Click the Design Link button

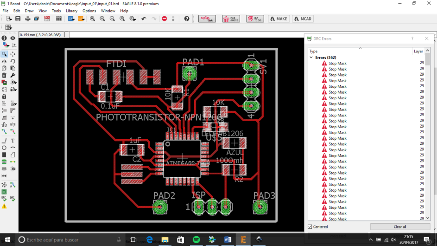(x=207, y=19)
